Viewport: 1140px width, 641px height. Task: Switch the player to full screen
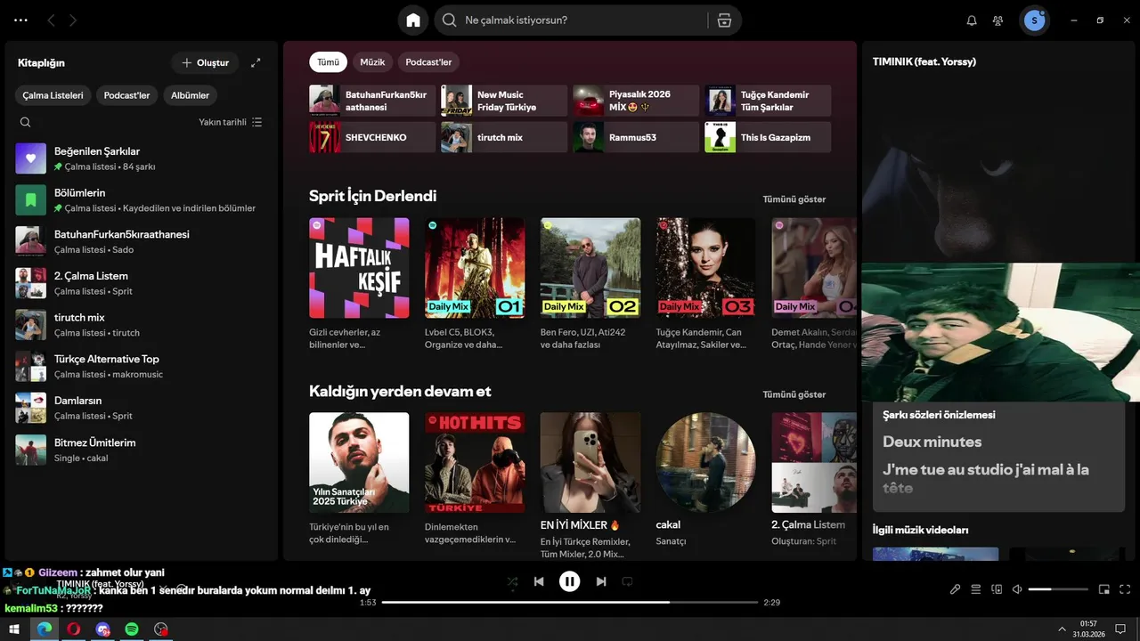(1125, 589)
